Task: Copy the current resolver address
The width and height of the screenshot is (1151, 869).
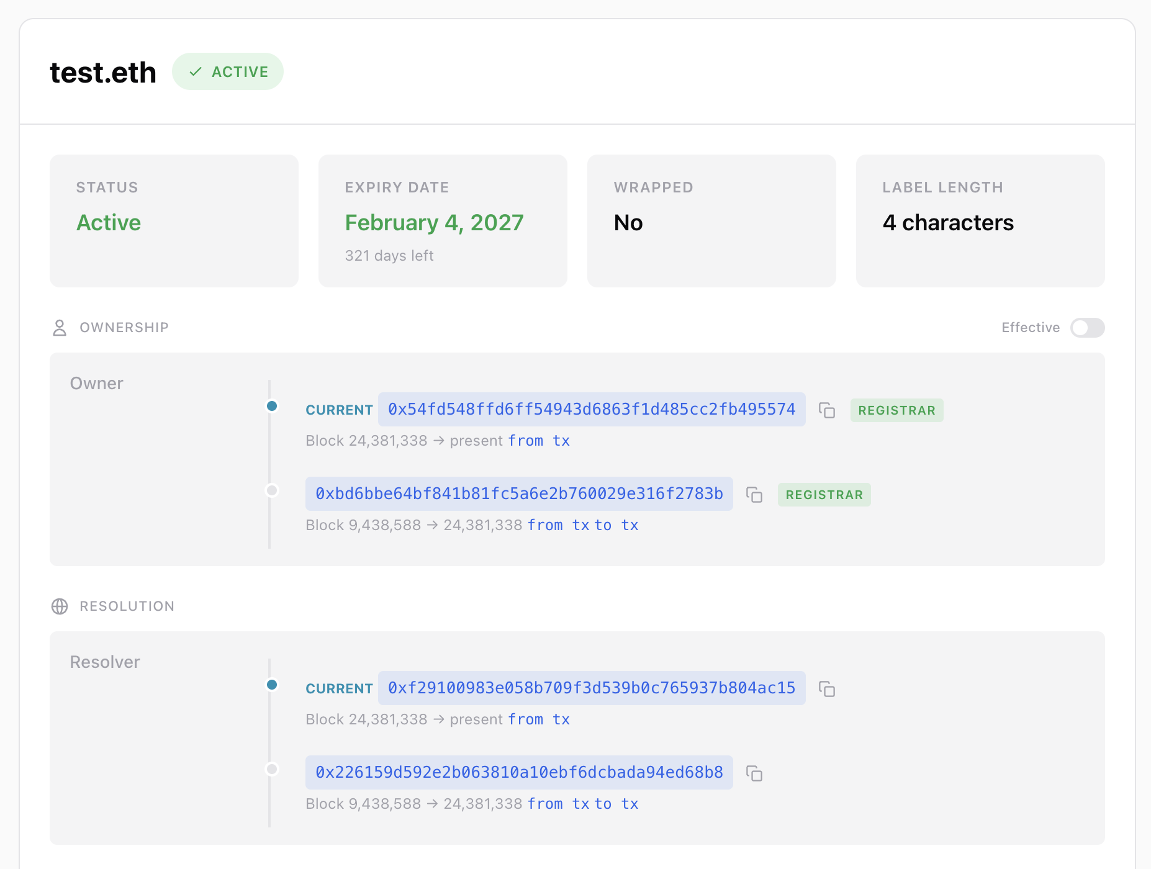Action: pyautogui.click(x=826, y=689)
